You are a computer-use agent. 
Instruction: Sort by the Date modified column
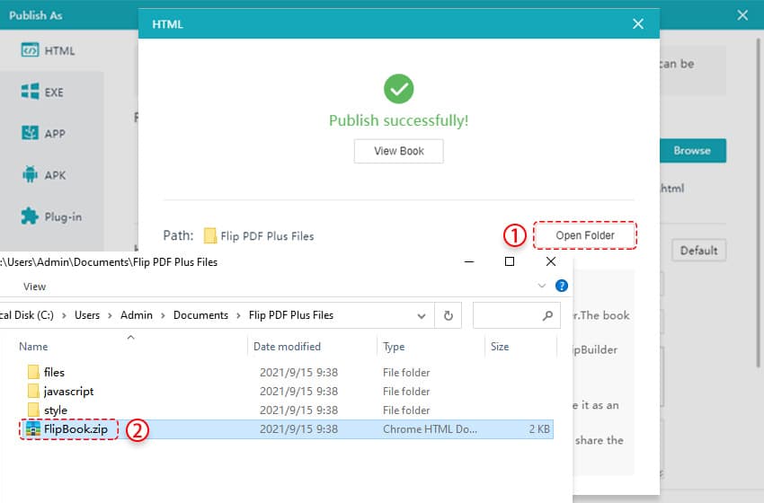click(x=287, y=346)
